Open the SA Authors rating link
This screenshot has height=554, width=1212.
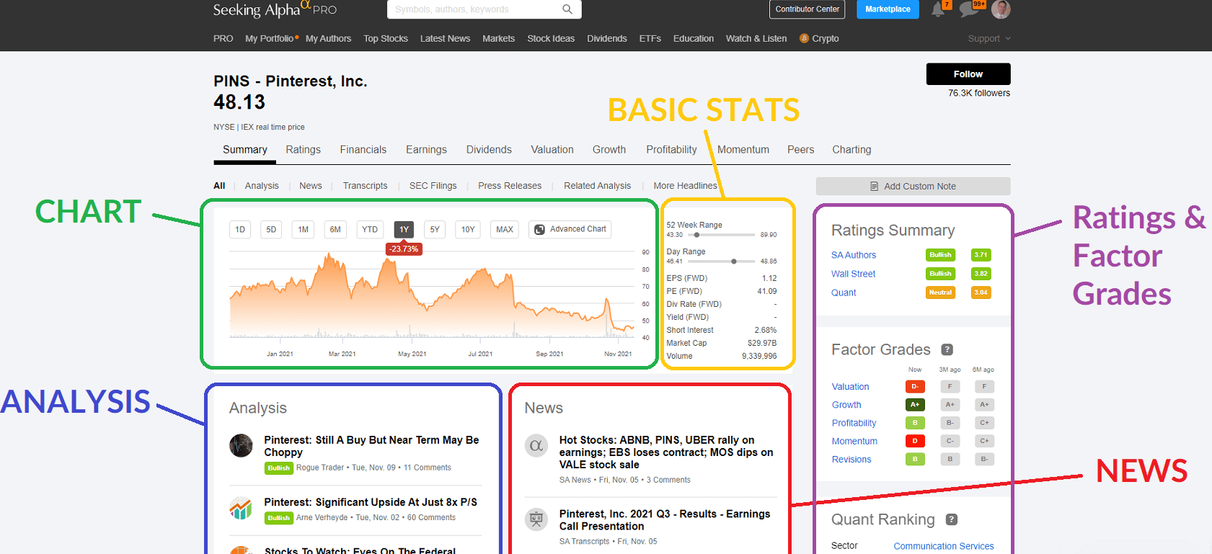click(x=854, y=255)
